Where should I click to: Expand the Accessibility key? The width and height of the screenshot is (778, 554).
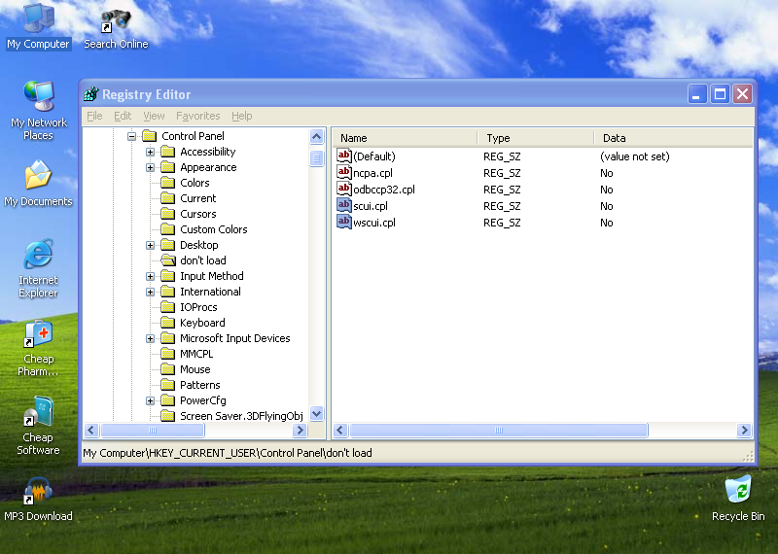point(150,152)
